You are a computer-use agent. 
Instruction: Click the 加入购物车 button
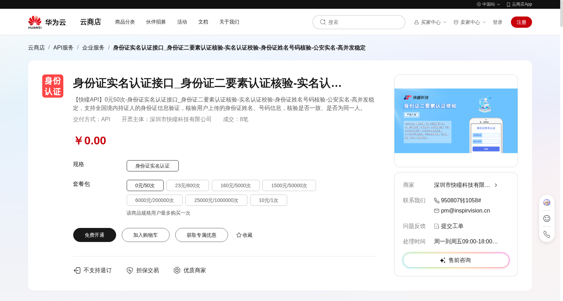[x=146, y=235]
